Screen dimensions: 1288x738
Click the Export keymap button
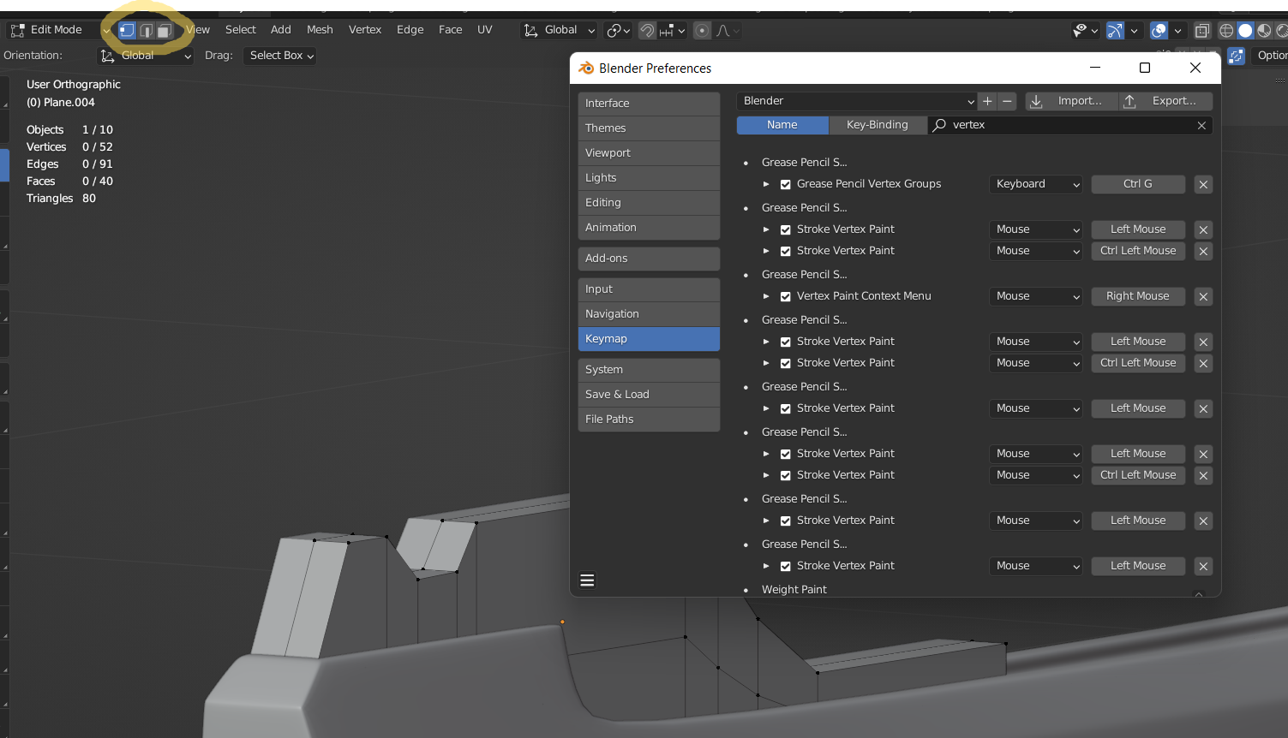pos(1166,101)
